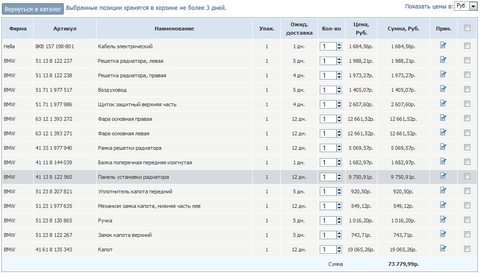Image resolution: width=482 pixels, height=279 pixels.
Task: Click the Наименование column header
Action: [x=174, y=29]
